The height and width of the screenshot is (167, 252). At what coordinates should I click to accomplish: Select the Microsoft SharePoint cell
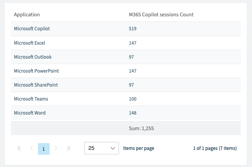coord(36,85)
